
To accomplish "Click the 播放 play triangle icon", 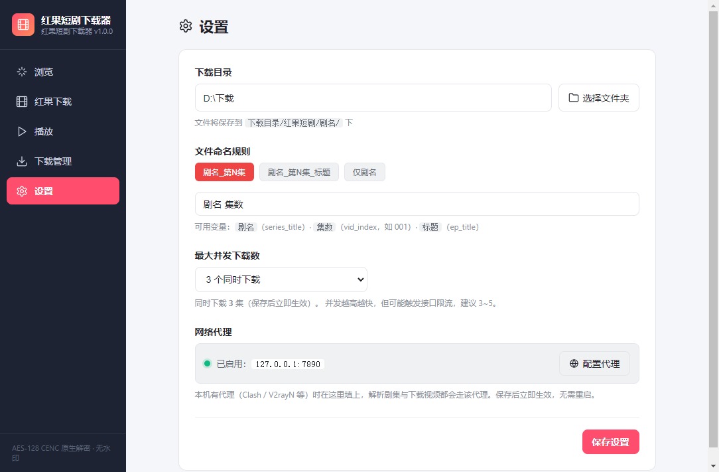I will coord(21,131).
